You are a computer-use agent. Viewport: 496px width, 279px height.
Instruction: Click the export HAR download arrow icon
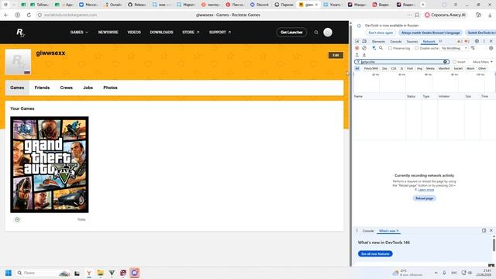(x=364, y=55)
